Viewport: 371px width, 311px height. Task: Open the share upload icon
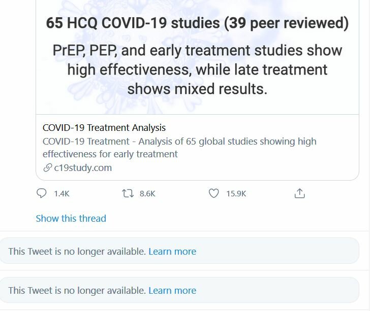pyautogui.click(x=299, y=193)
